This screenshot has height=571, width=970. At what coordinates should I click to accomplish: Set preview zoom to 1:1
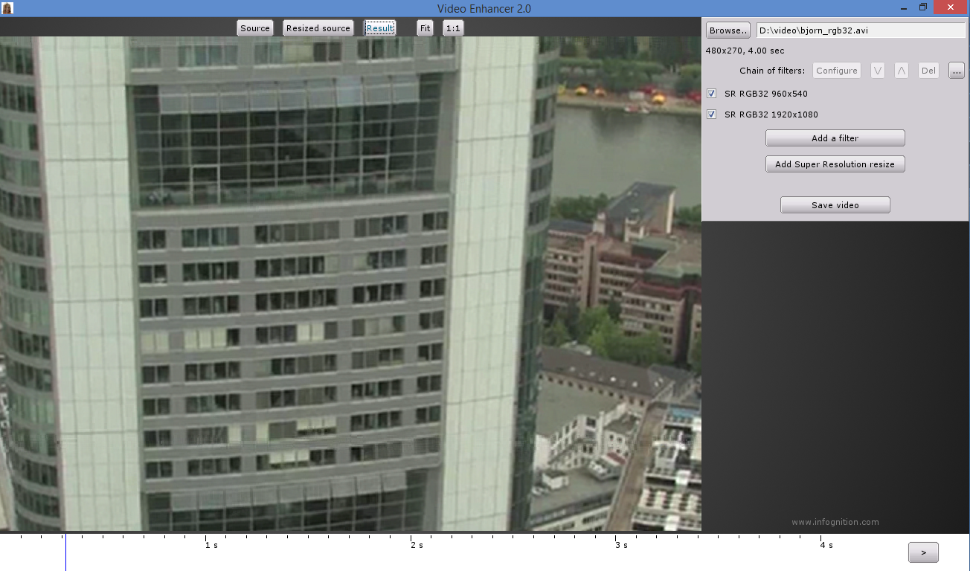click(x=453, y=28)
